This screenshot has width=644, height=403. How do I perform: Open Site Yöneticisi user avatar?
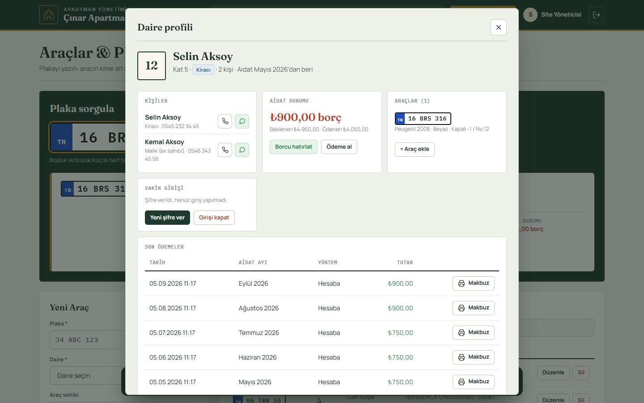tap(530, 15)
